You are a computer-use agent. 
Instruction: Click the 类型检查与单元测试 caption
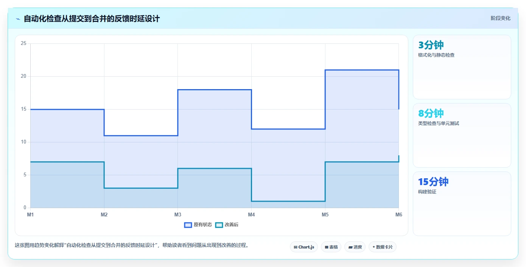(x=439, y=123)
